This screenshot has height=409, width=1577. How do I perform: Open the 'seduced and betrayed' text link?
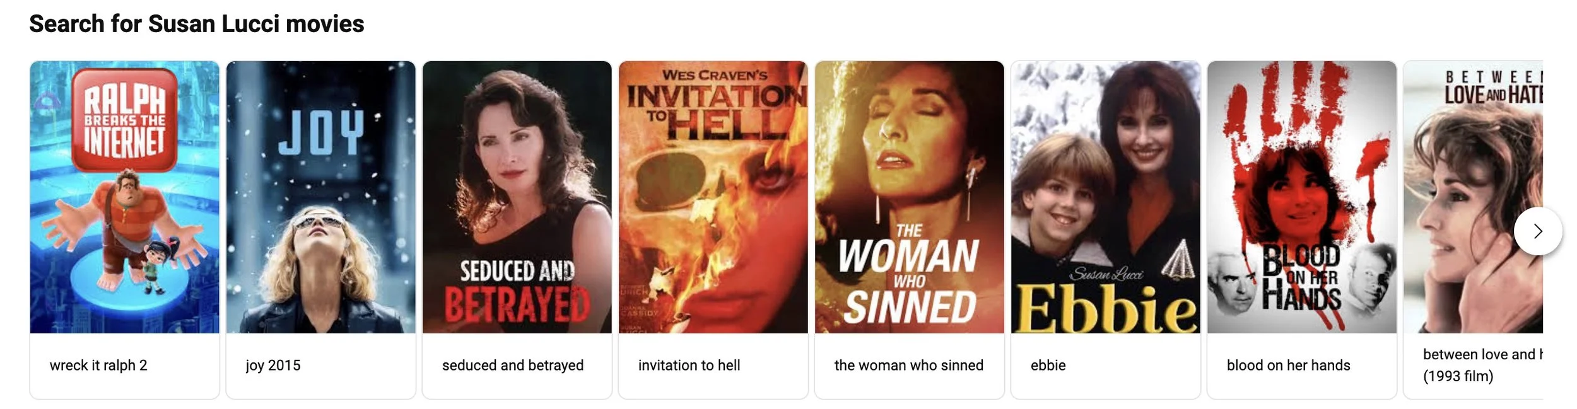(513, 366)
